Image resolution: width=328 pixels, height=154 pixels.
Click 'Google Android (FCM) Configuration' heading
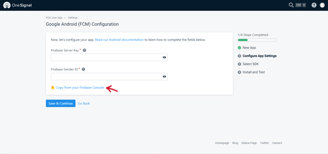pyautogui.click(x=82, y=24)
